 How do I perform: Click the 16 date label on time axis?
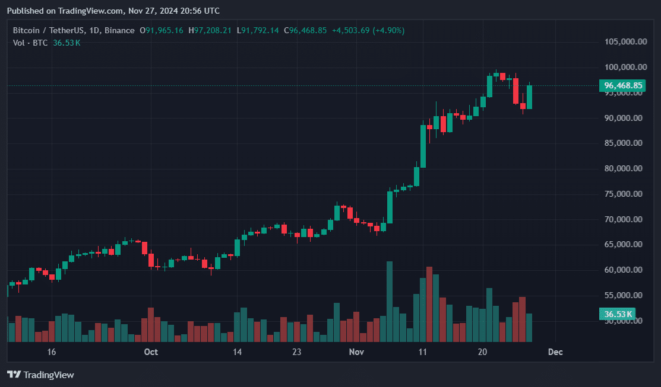tap(52, 352)
